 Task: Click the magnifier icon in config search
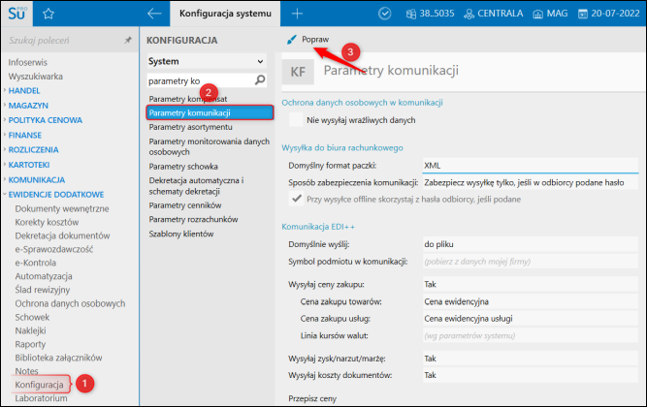pyautogui.click(x=260, y=79)
